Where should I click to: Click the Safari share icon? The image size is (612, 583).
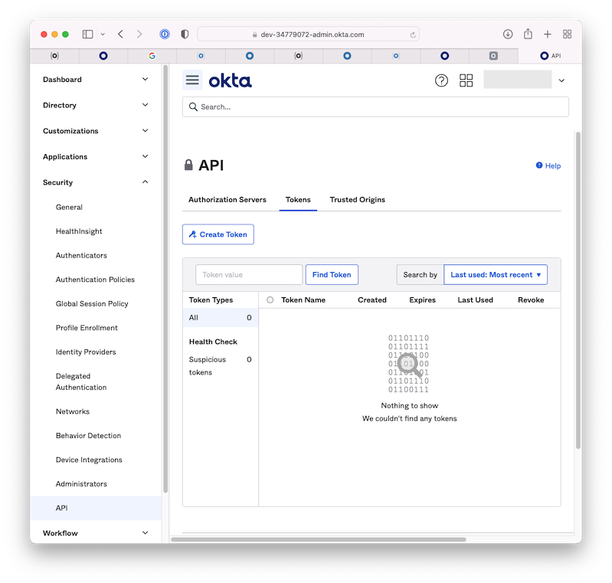tap(528, 34)
